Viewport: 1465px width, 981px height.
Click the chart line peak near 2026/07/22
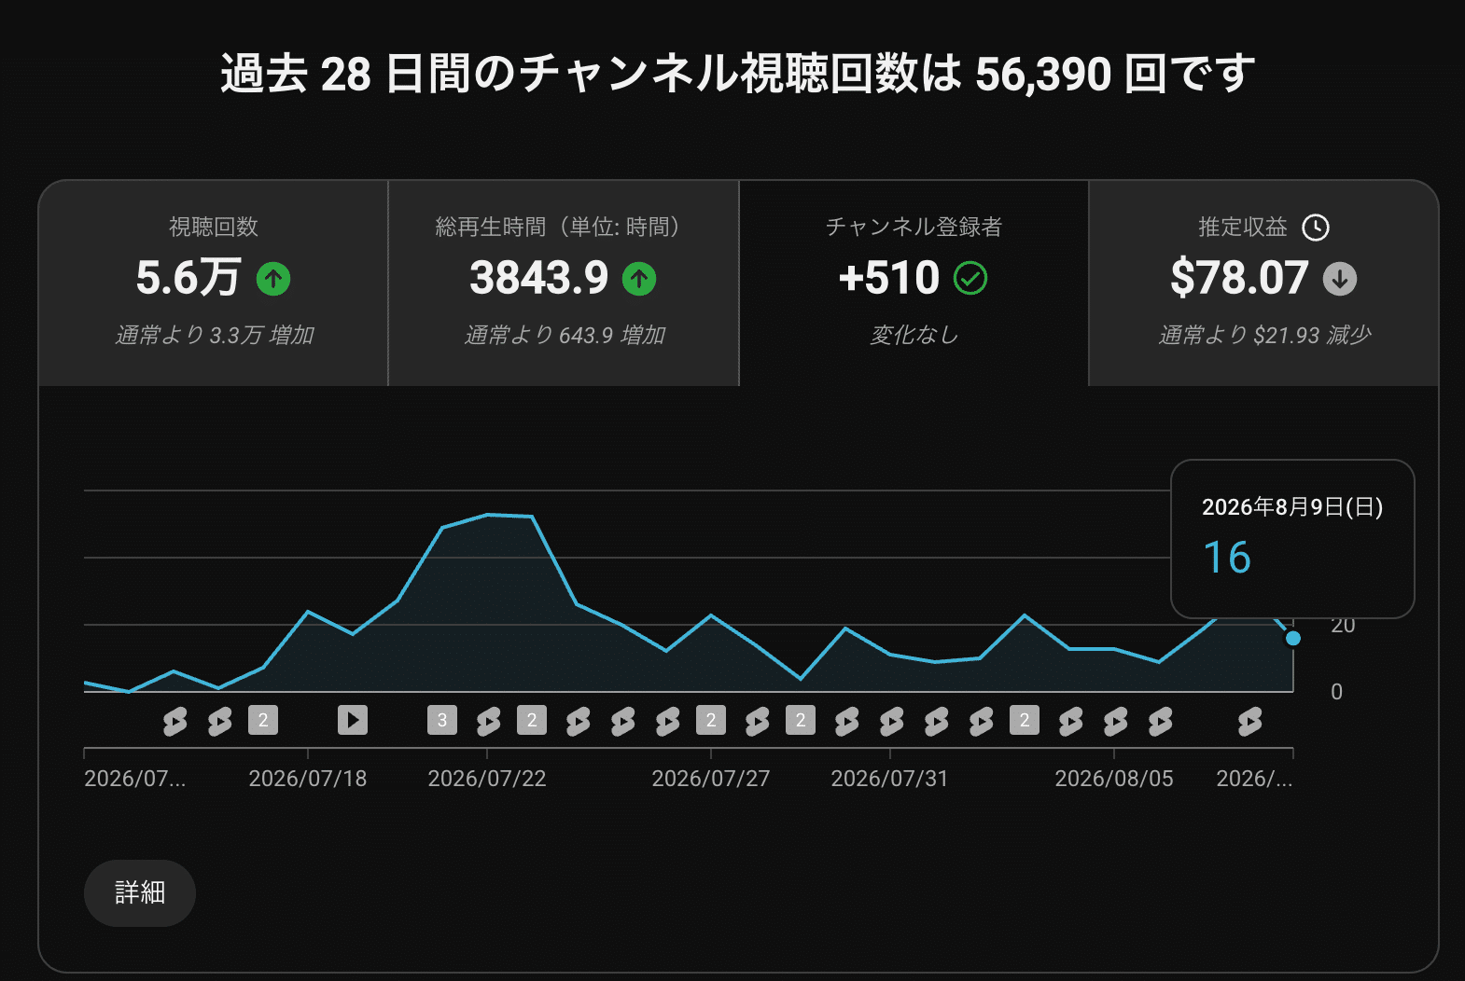pos(488,515)
